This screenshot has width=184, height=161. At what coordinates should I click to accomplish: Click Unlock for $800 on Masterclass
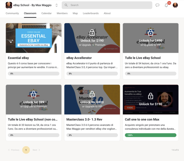[92, 102]
